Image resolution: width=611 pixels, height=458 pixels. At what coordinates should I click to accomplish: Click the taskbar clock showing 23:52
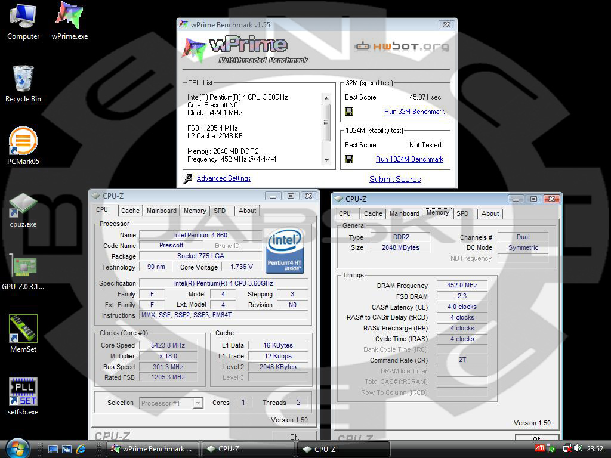coord(595,449)
